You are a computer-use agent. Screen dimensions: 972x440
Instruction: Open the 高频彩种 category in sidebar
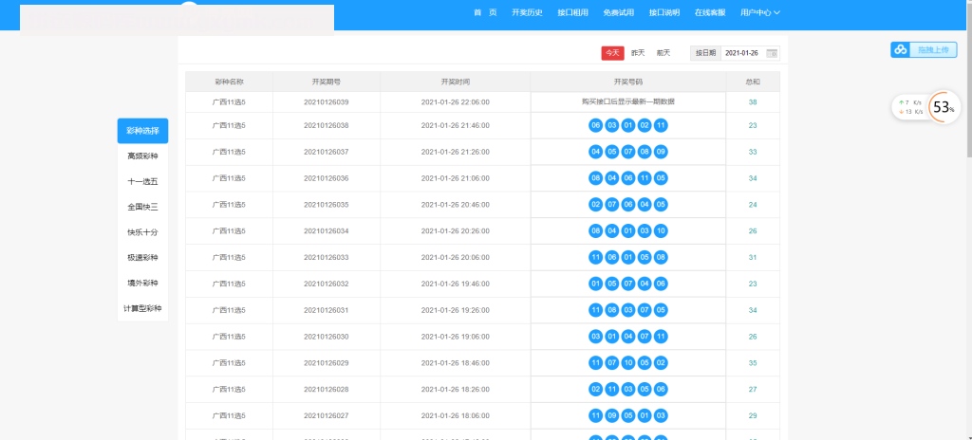[142, 156]
